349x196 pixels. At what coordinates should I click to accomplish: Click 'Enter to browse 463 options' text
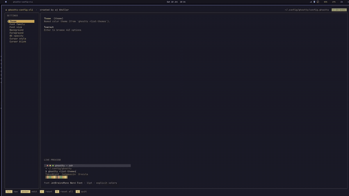[x=63, y=30]
